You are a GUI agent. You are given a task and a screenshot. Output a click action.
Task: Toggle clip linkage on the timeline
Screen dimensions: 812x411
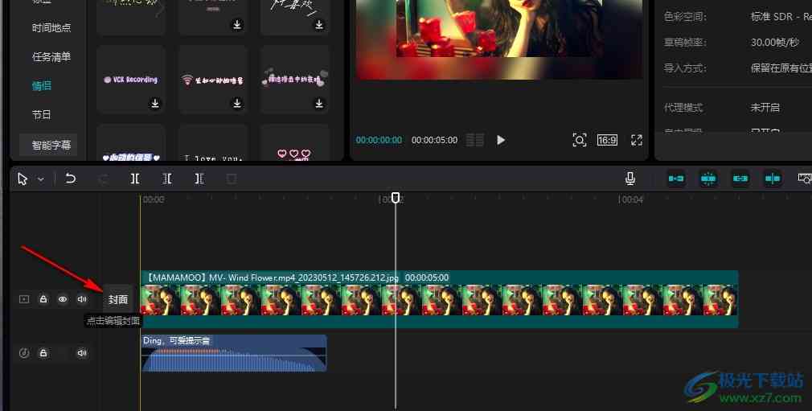740,179
